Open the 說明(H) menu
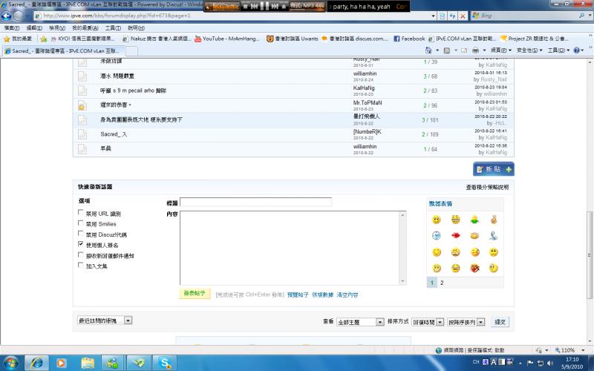Screen dimensions: 594x371 [136, 28]
